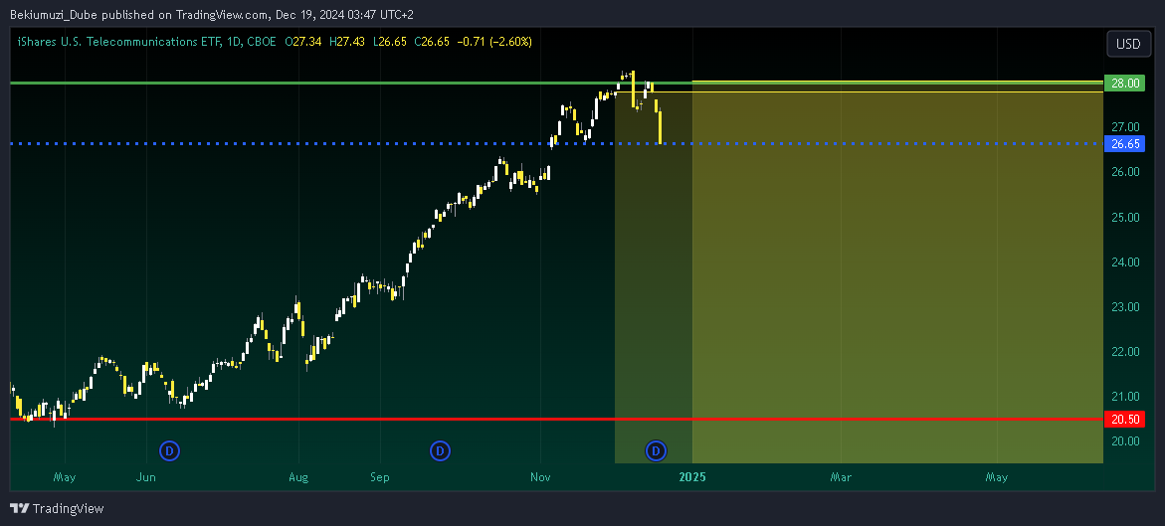
Task: Click the dividend marker near June
Action: tap(170, 450)
